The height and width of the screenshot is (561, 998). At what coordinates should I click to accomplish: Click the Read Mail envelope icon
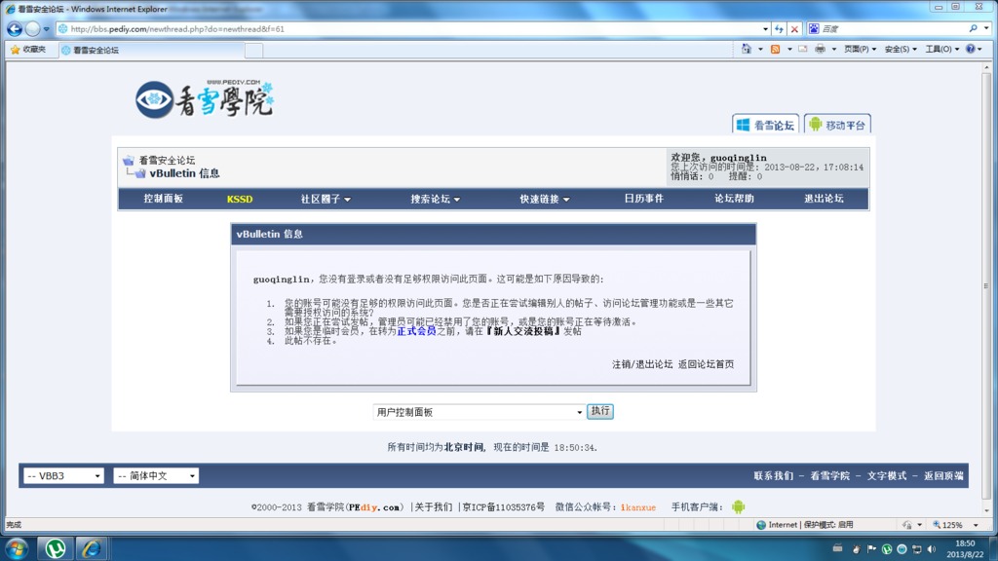(803, 49)
